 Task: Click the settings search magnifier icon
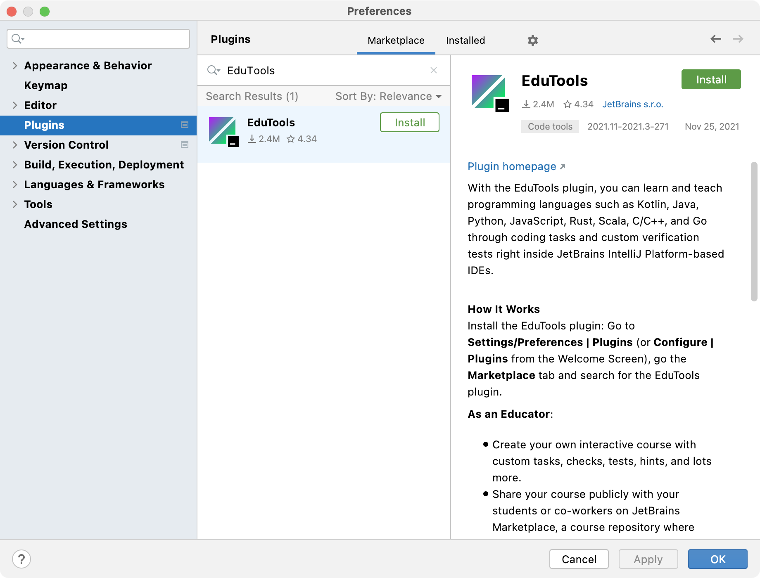pyautogui.click(x=18, y=39)
